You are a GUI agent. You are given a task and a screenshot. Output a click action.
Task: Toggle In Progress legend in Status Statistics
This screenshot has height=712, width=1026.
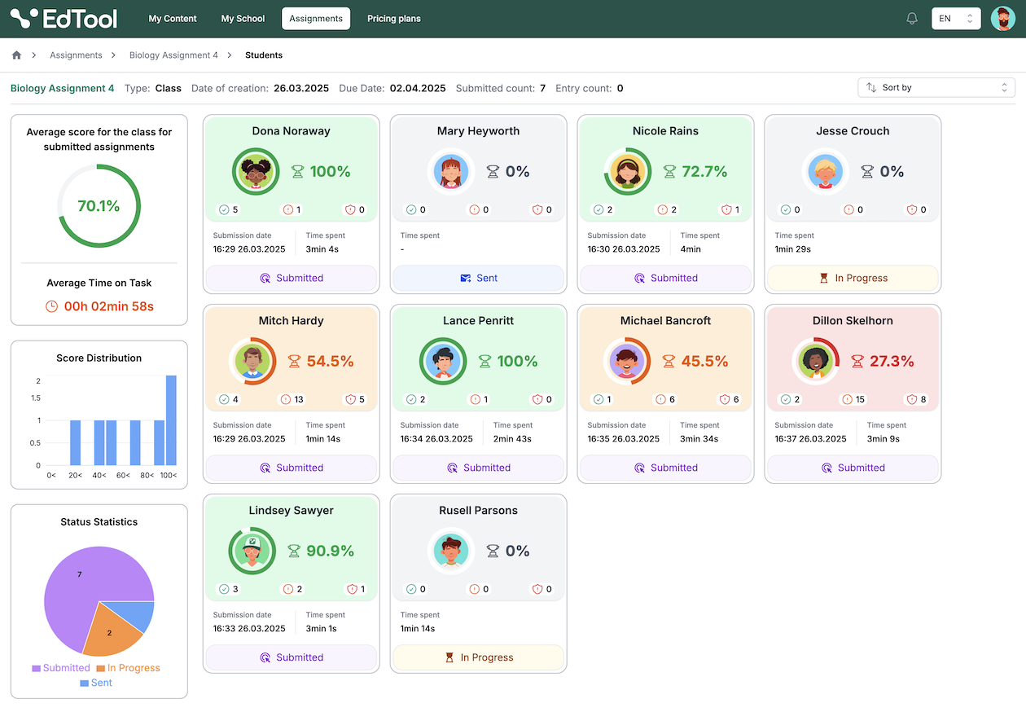coord(128,668)
